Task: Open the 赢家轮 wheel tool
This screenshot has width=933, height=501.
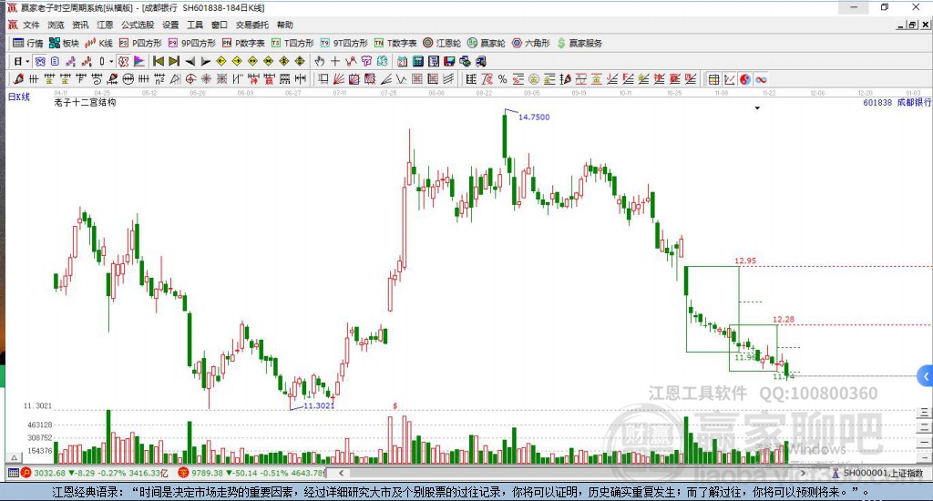Action: [487, 43]
